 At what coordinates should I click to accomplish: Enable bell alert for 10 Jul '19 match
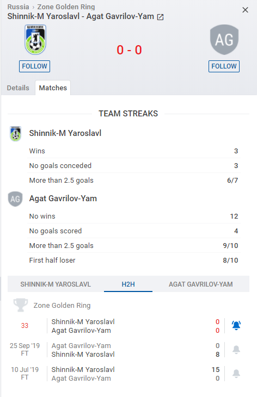pos(236,374)
